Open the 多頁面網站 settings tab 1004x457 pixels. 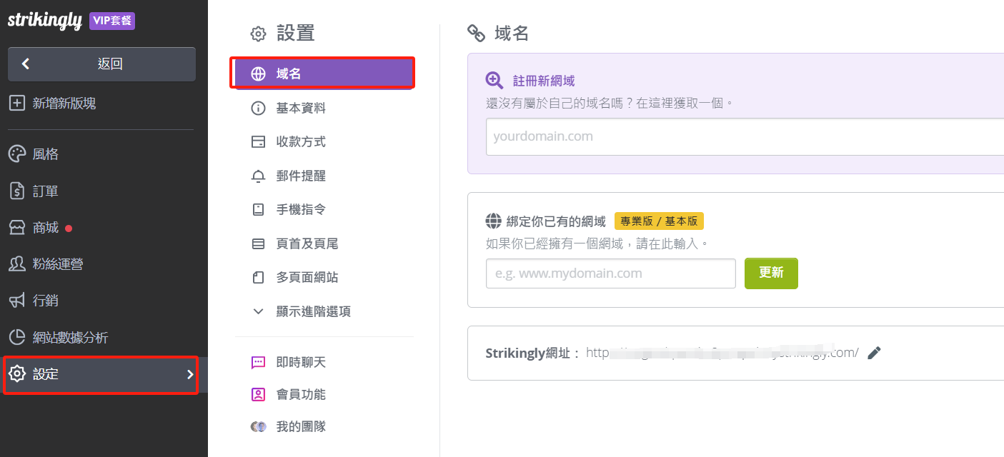point(307,278)
